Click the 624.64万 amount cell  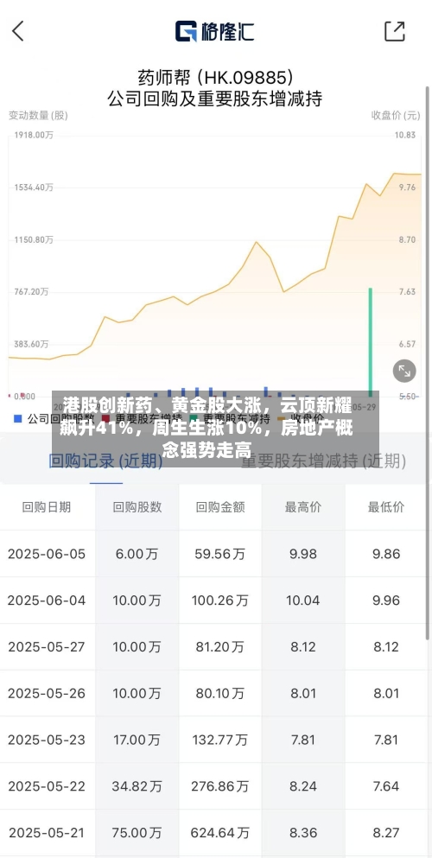tap(219, 833)
